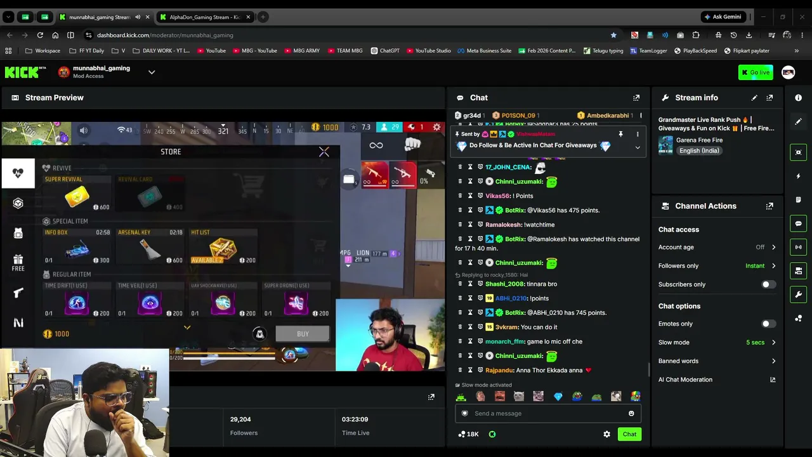
Task: Open the Meta Business Suite bookmark
Action: [485, 51]
